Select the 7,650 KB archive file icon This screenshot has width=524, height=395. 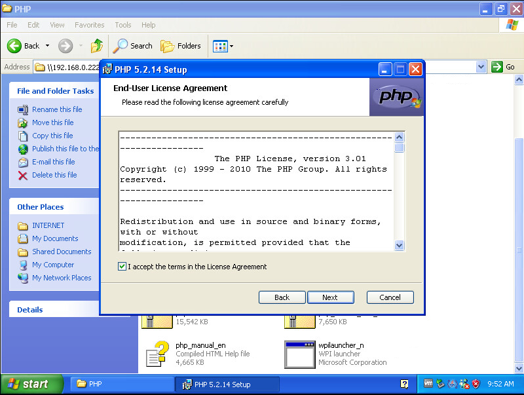pyautogui.click(x=300, y=322)
